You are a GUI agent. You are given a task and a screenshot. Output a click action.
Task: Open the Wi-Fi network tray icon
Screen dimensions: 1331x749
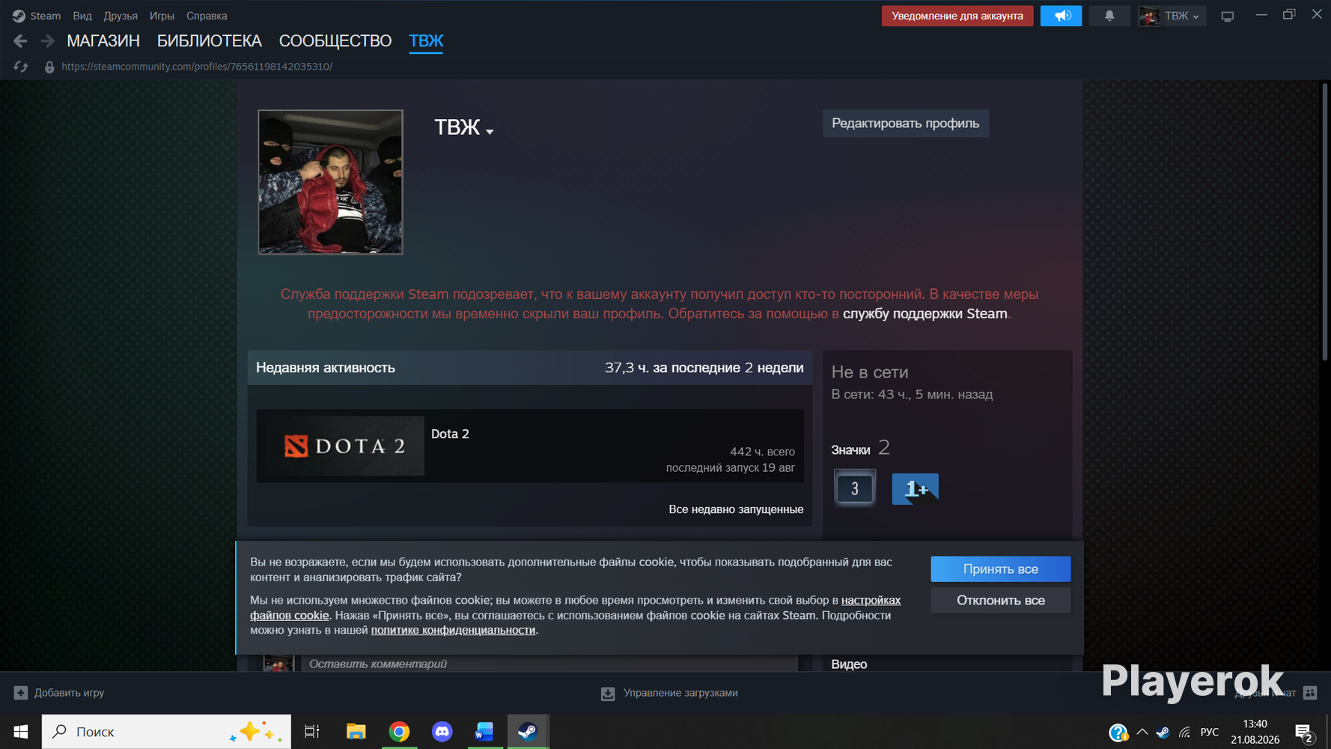[x=1184, y=733]
